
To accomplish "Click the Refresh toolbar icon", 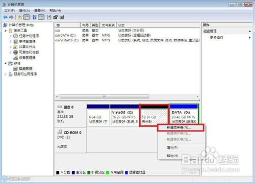I will [x=49, y=17].
